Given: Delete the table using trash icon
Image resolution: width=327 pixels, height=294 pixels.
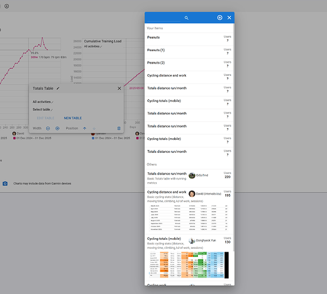Looking at the screenshot, I should (x=119, y=128).
